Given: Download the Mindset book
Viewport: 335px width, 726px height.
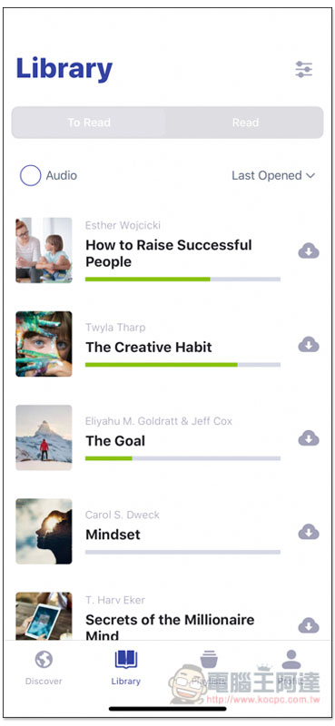Looking at the screenshot, I should click(x=309, y=532).
